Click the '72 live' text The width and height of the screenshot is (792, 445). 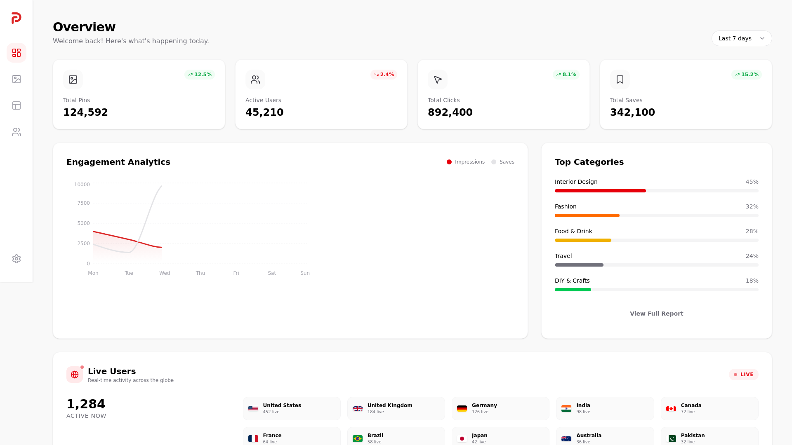click(x=688, y=412)
